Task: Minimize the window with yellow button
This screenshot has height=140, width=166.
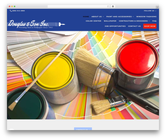Action: tap(12, 7)
